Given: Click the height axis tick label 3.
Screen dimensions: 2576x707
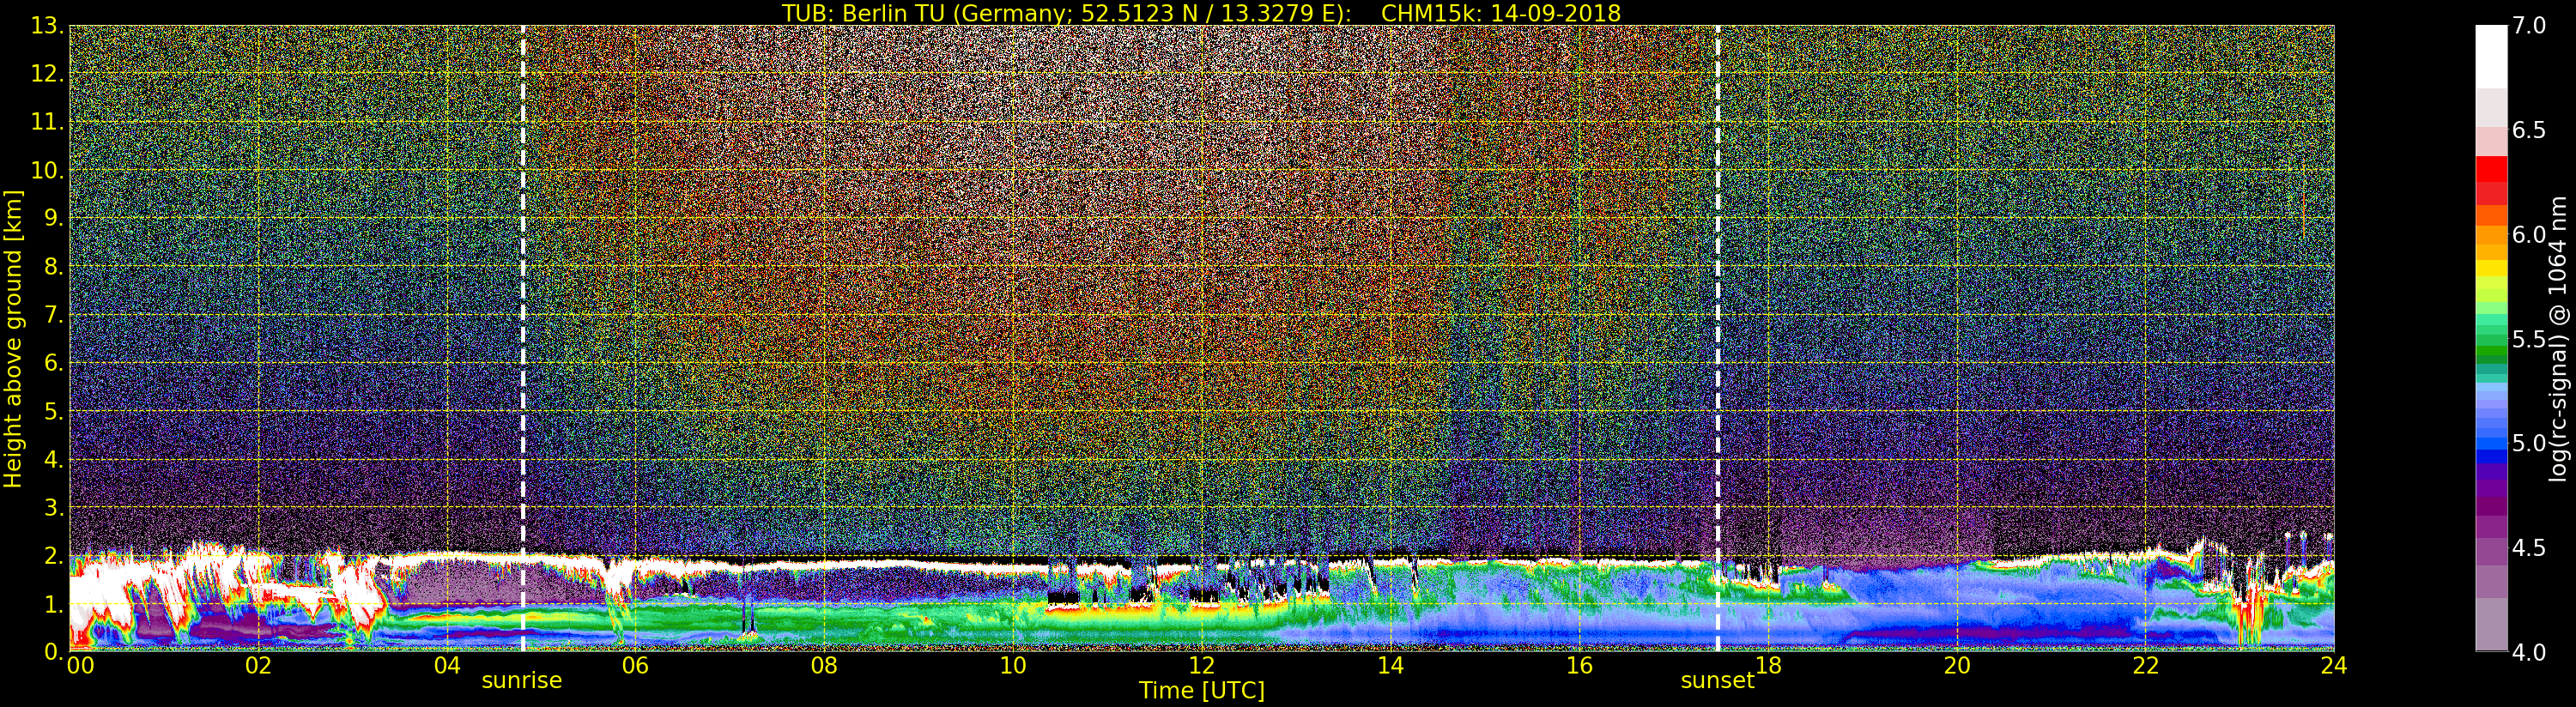Looking at the screenshot, I should [53, 507].
